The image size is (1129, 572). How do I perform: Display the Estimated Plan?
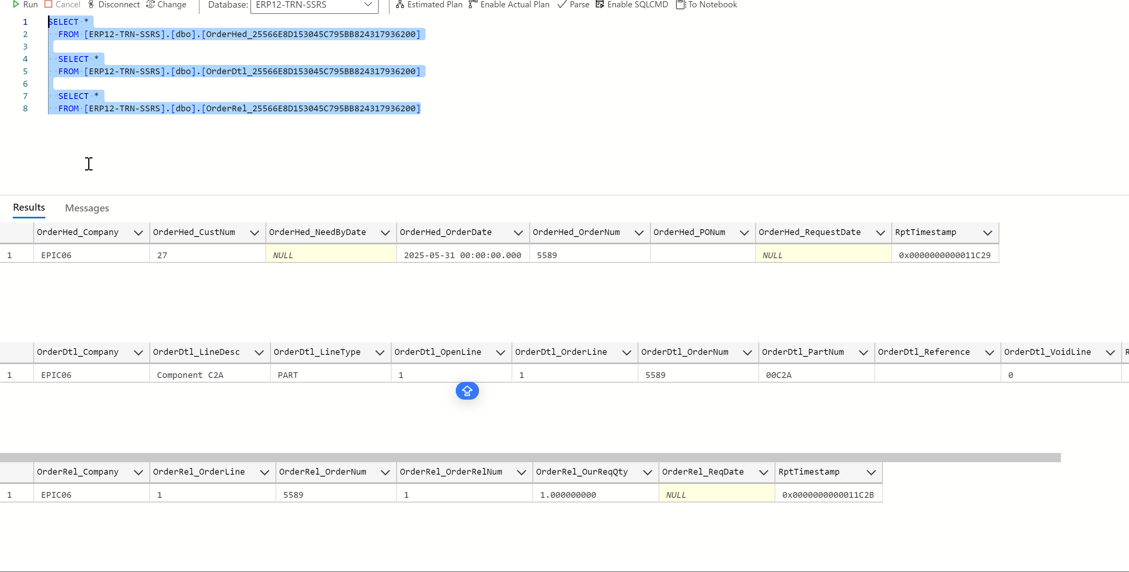[x=429, y=4]
